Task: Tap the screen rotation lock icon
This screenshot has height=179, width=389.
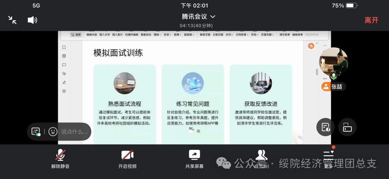Action: pos(347,127)
